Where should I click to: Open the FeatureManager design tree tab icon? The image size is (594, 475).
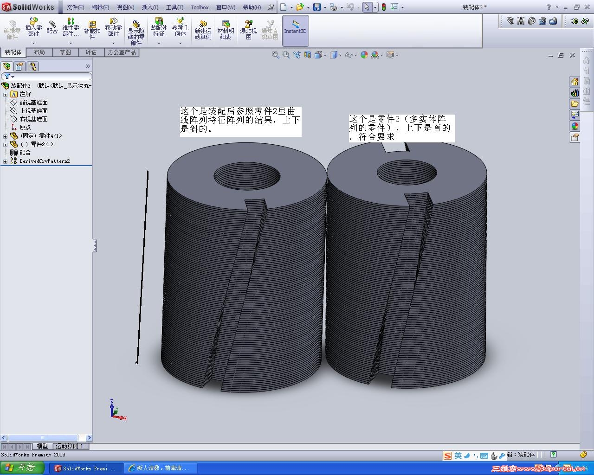tap(6, 66)
